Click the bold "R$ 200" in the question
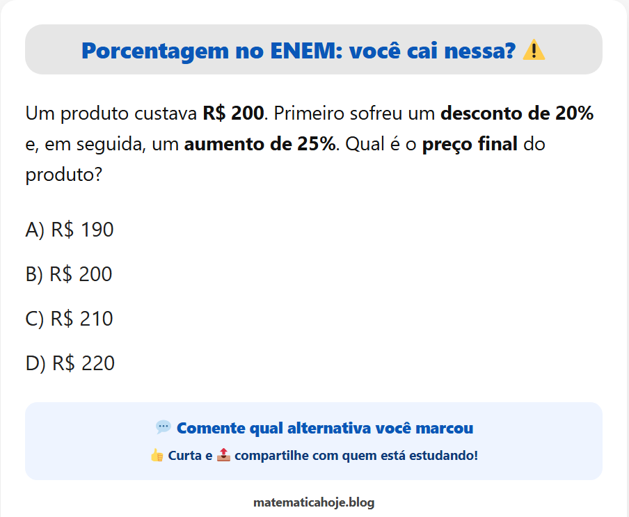Image resolution: width=629 pixels, height=517 pixels. pyautogui.click(x=233, y=113)
